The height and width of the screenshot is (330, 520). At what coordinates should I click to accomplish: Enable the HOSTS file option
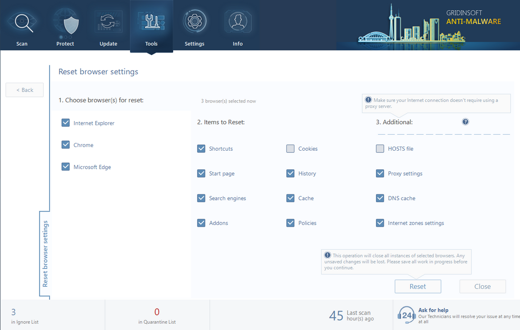pyautogui.click(x=380, y=149)
